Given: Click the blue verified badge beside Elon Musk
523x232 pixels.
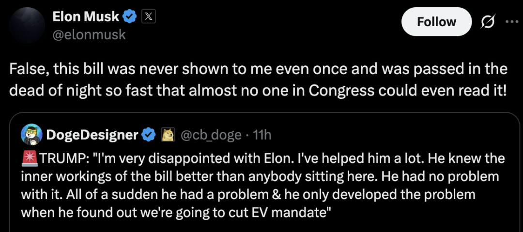Looking at the screenshot, I should [x=130, y=16].
